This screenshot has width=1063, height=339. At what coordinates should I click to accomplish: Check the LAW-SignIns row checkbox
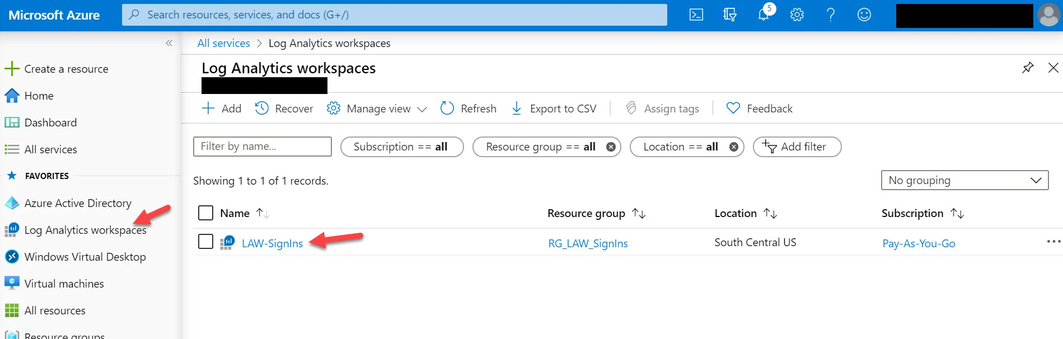(206, 242)
